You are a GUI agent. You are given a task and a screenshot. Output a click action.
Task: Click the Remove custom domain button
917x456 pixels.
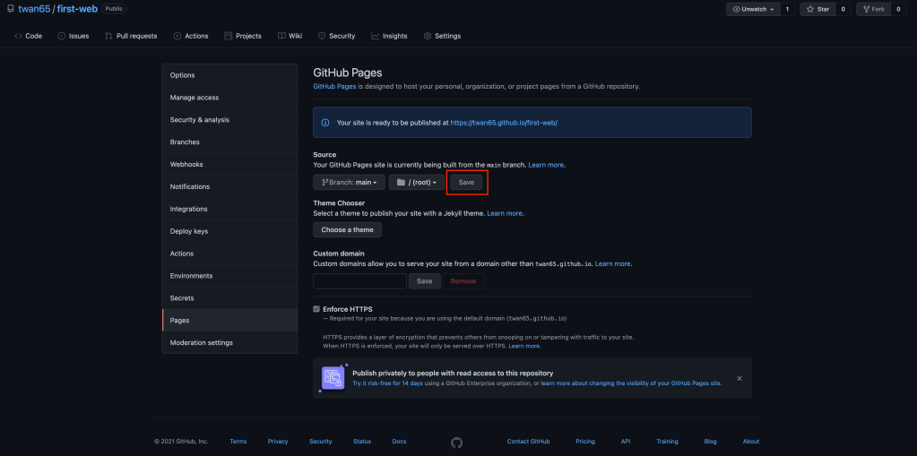463,281
